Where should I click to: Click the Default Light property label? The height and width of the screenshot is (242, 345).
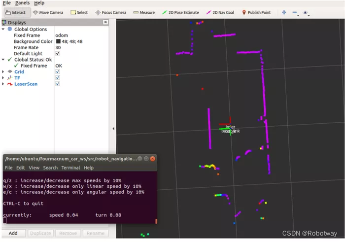pos(28,54)
